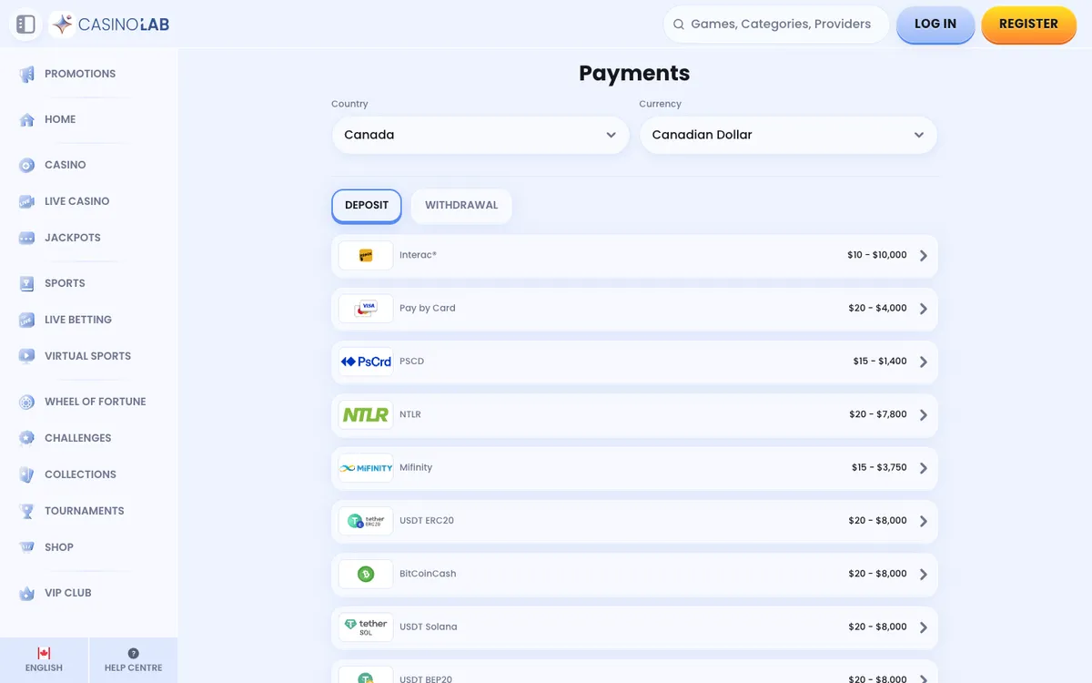The image size is (1092, 683).
Task: Click the Home house icon
Action: [x=27, y=119]
